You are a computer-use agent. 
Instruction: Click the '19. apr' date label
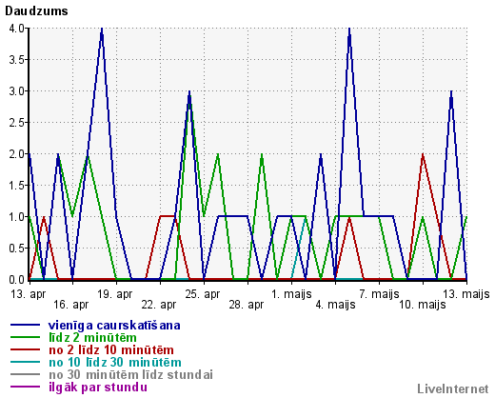tap(115, 294)
